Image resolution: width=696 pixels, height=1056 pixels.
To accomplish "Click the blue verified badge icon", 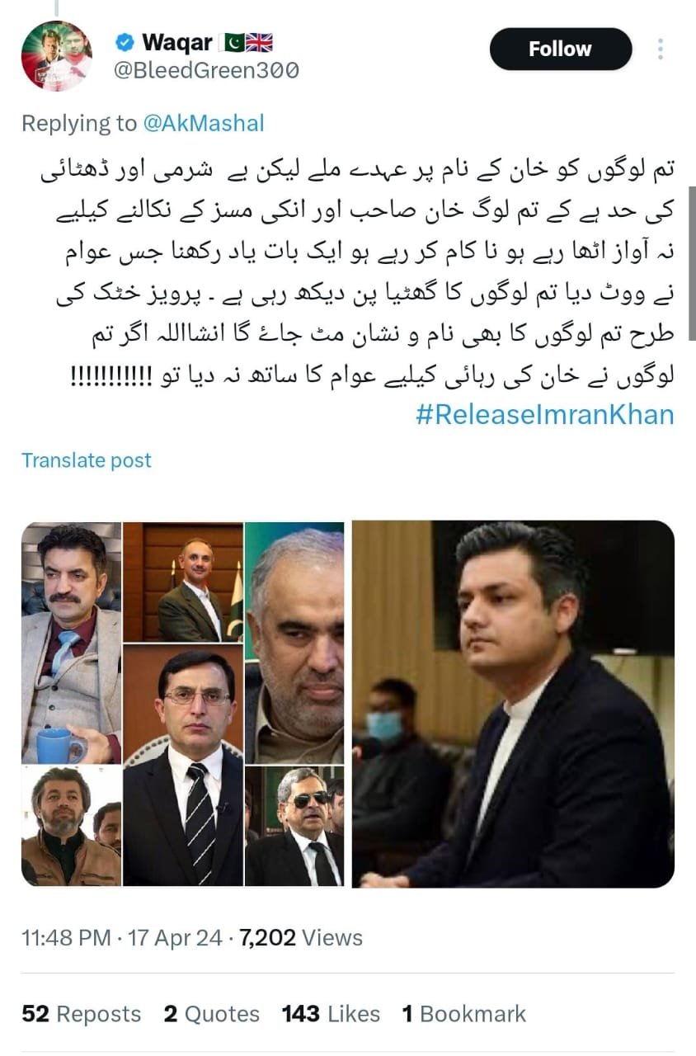I will pyautogui.click(x=125, y=42).
